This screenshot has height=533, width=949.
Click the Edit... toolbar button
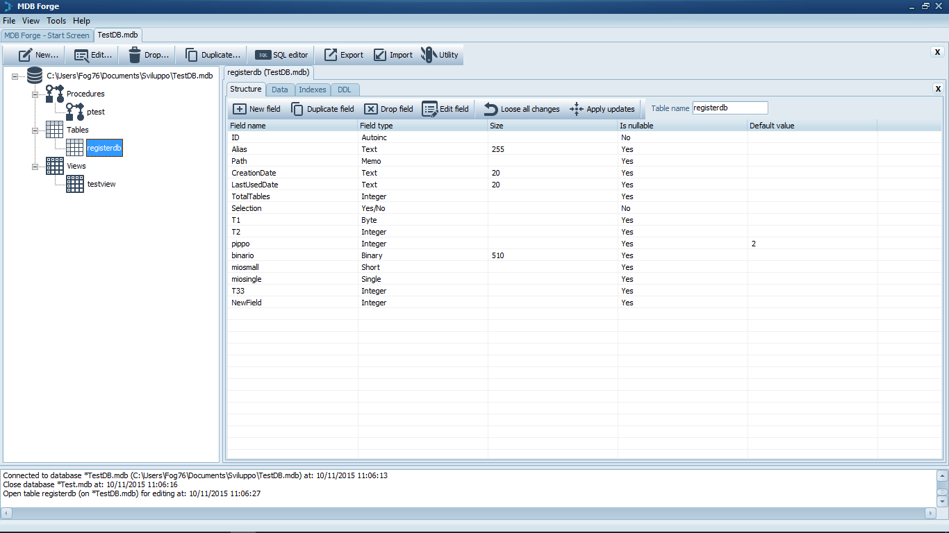click(92, 55)
